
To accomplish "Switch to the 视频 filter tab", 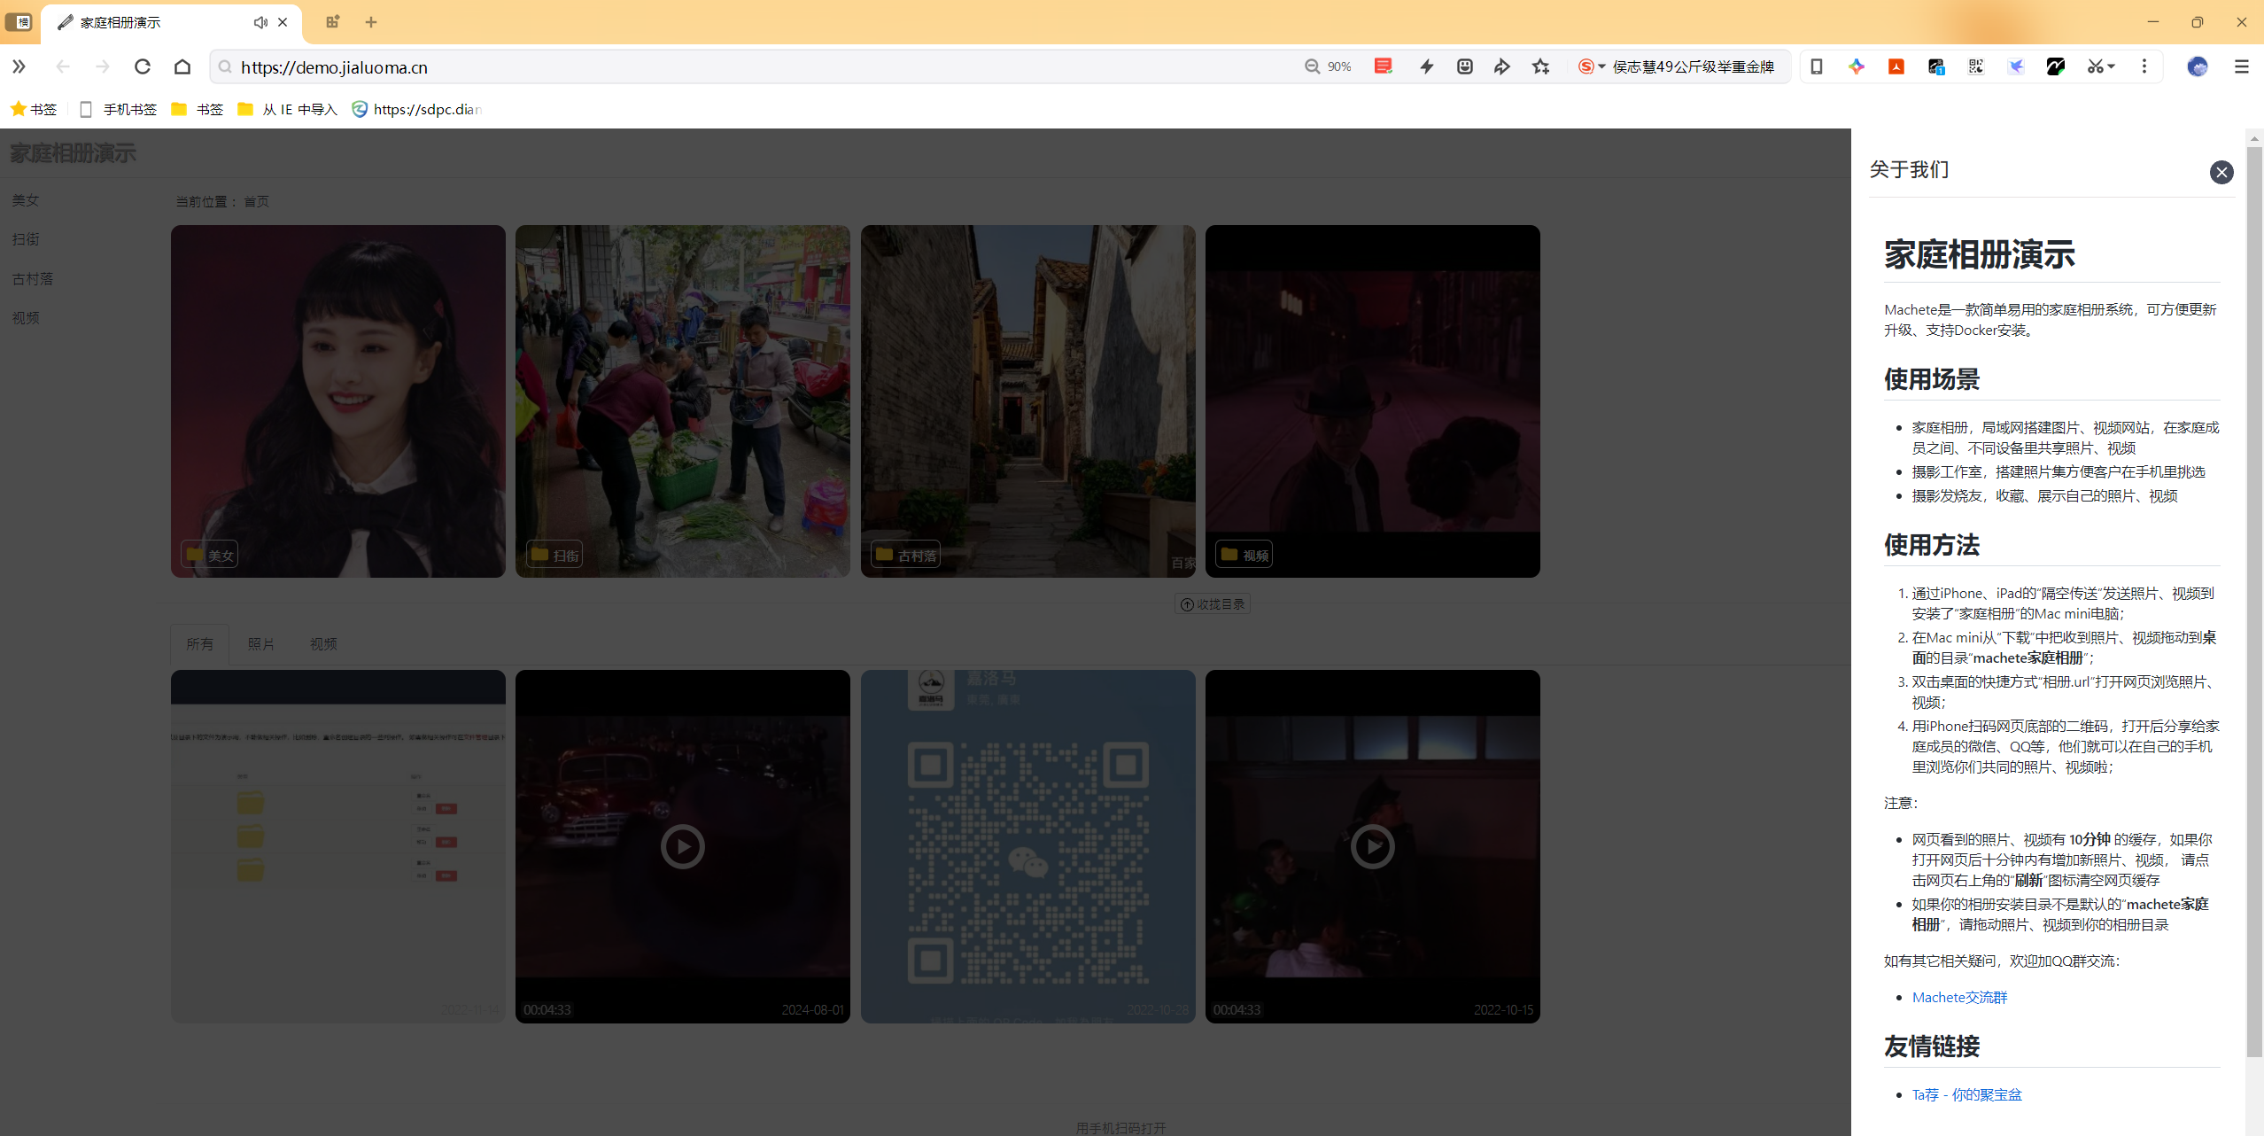I will pyautogui.click(x=323, y=643).
